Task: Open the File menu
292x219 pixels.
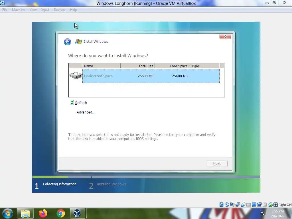Action: coord(5,10)
